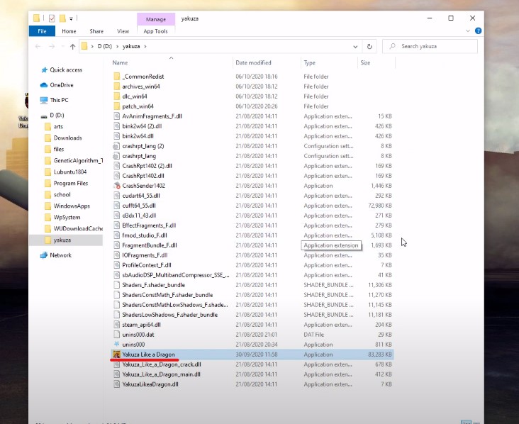Click the YakuzaLikeaDragon.dll file icon

116,384
